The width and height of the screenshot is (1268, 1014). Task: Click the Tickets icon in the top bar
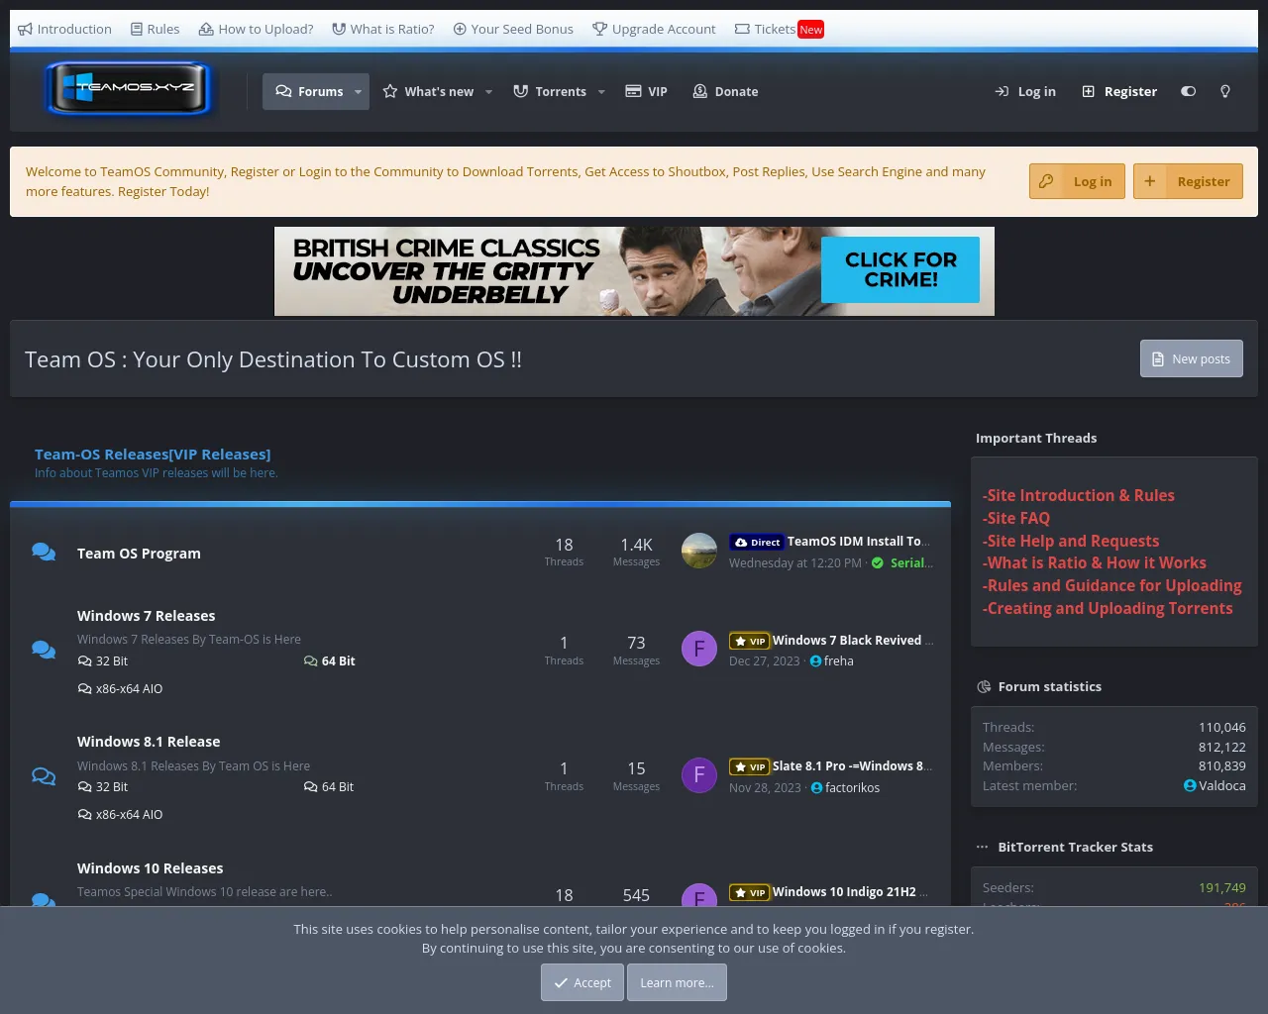point(745,29)
